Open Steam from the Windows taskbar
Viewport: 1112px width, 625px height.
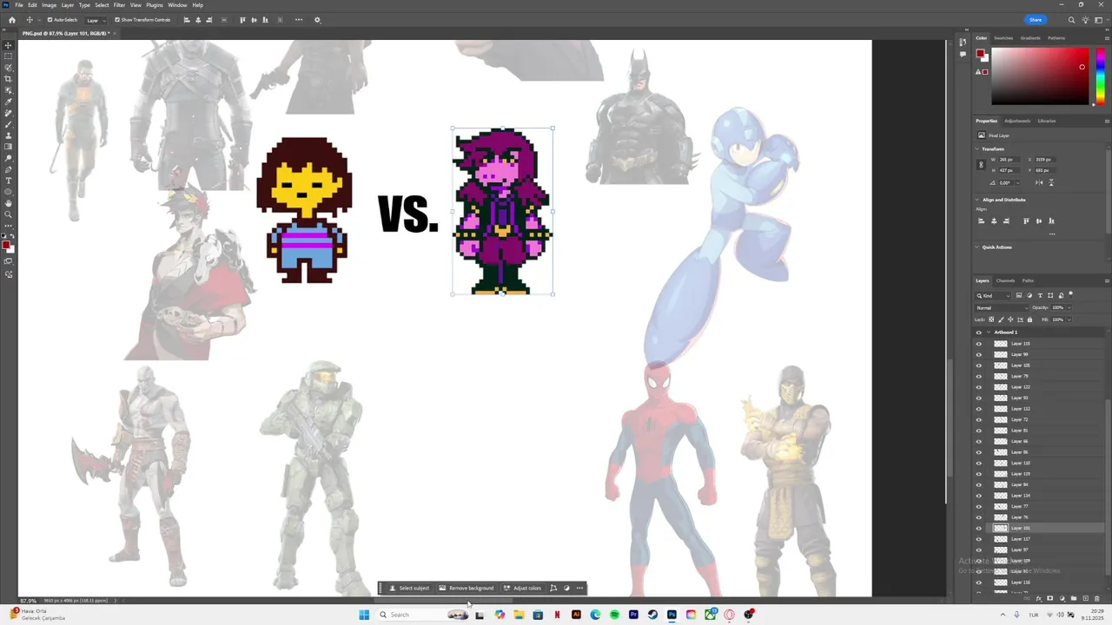pyautogui.click(x=652, y=615)
